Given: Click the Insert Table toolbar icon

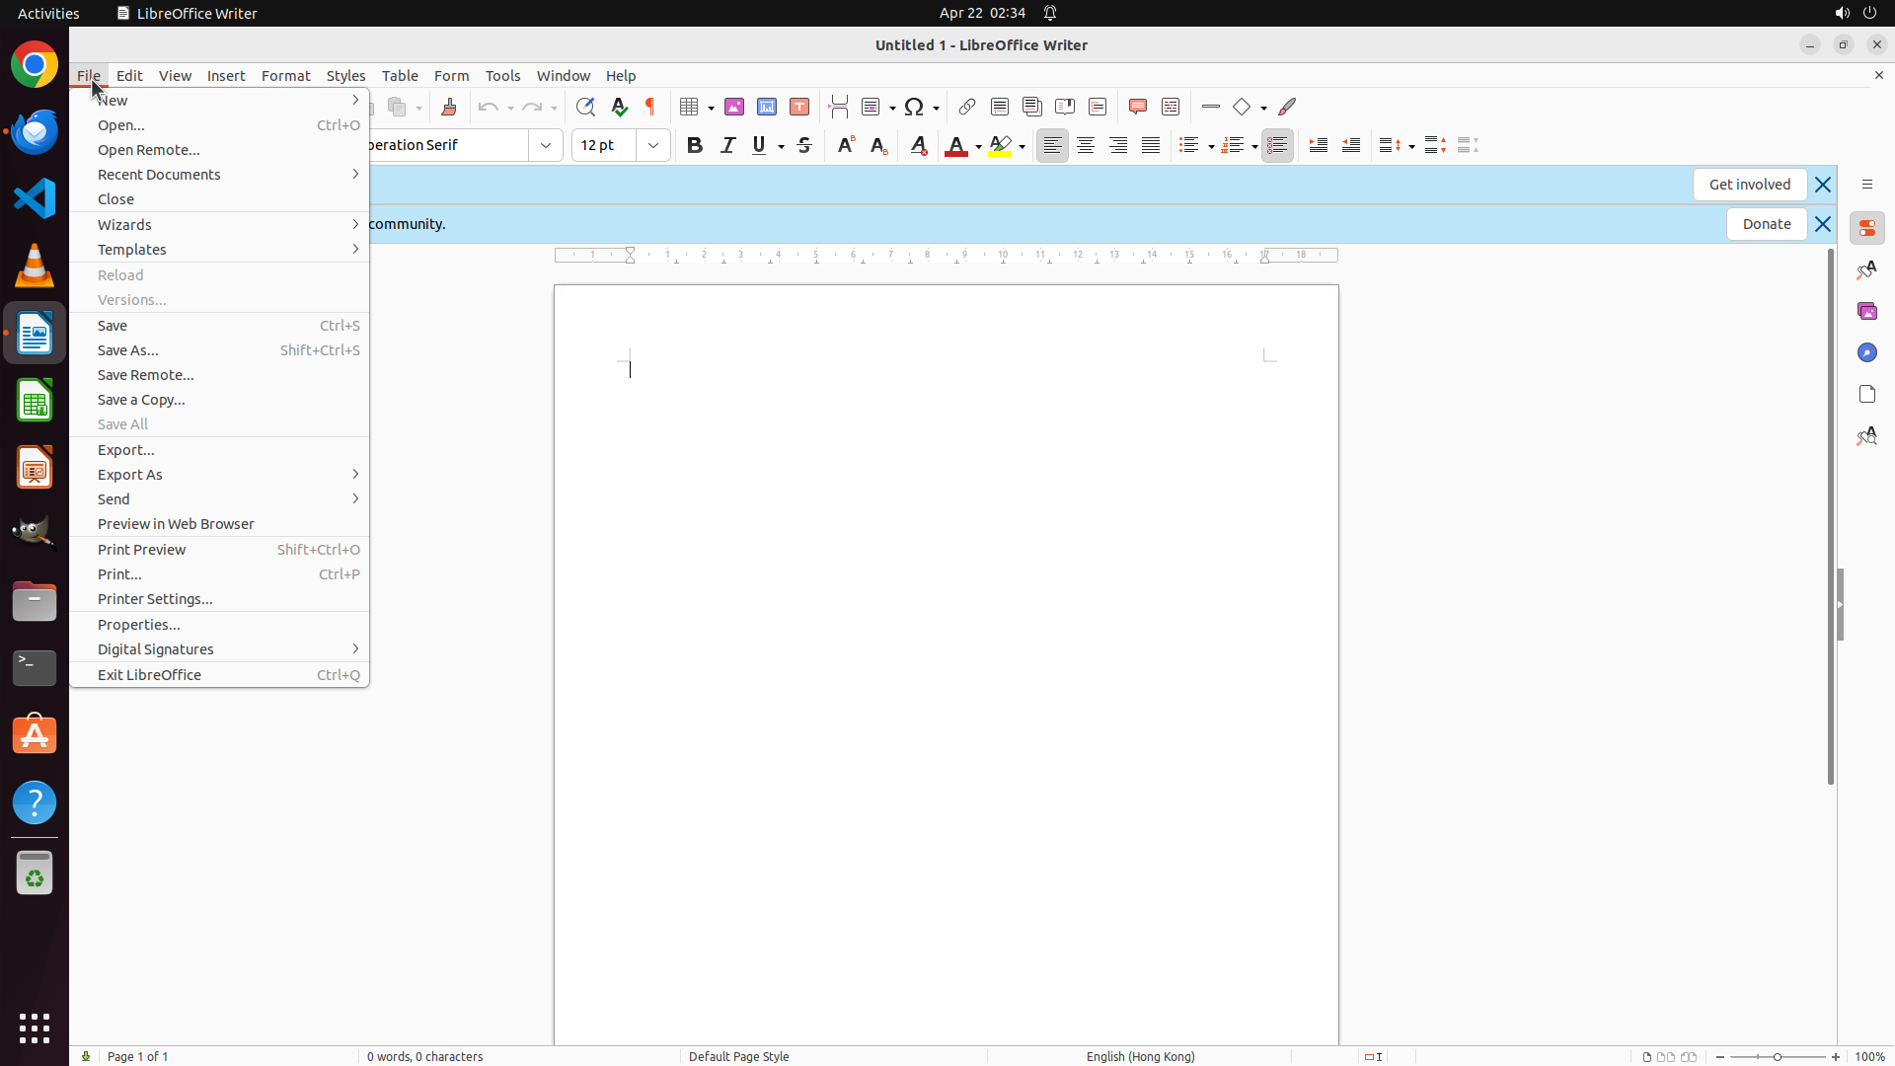Looking at the screenshot, I should pos(690,107).
